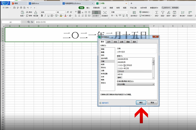Open 对齐 tab in Format Cells dialog

(109, 42)
